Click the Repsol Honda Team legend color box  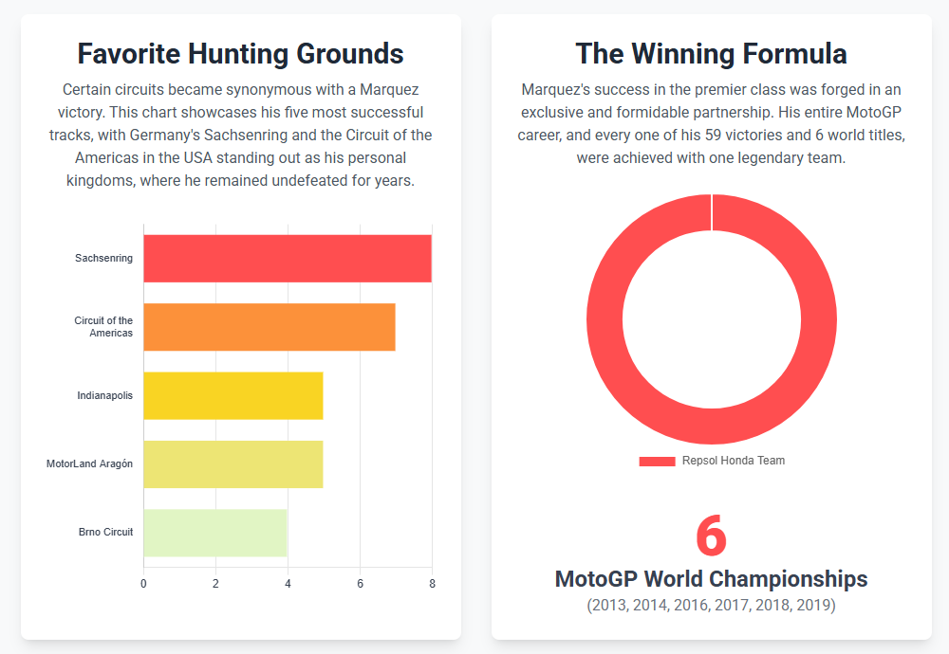click(x=657, y=462)
